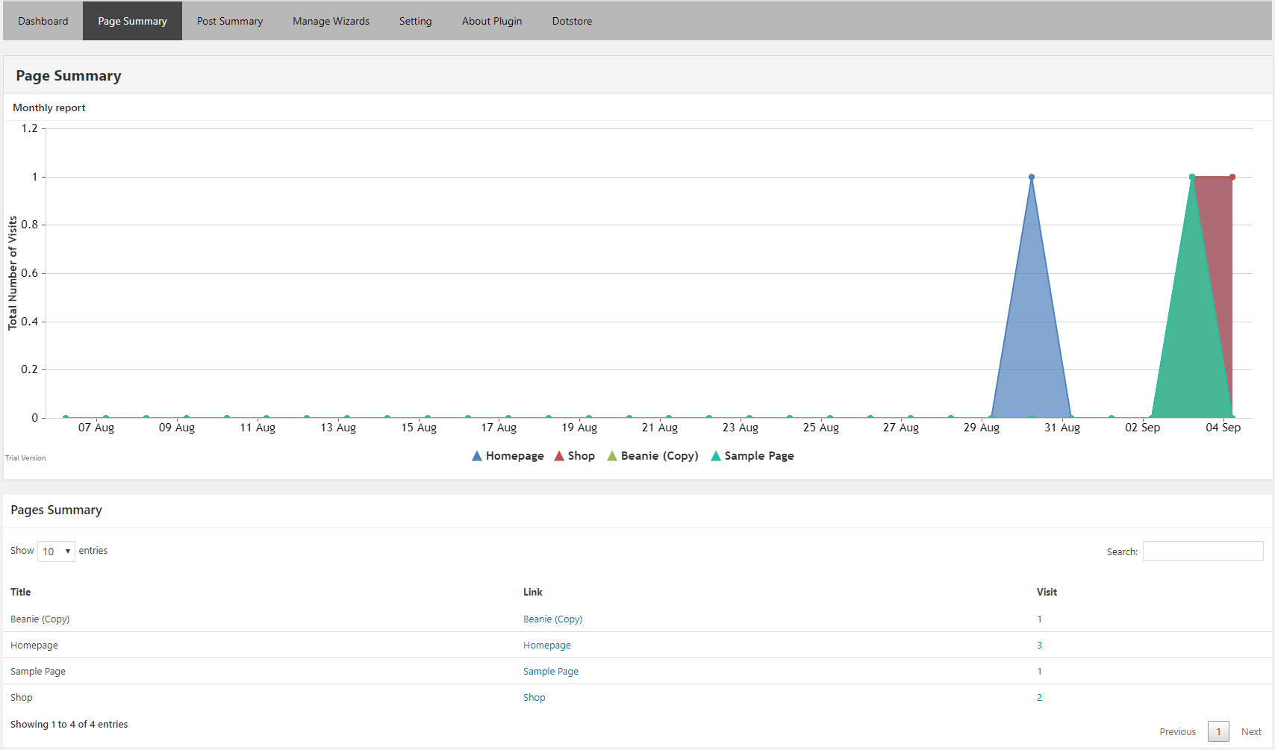The width and height of the screenshot is (1275, 750).
Task: Open the Setting tab
Action: pyautogui.click(x=415, y=21)
